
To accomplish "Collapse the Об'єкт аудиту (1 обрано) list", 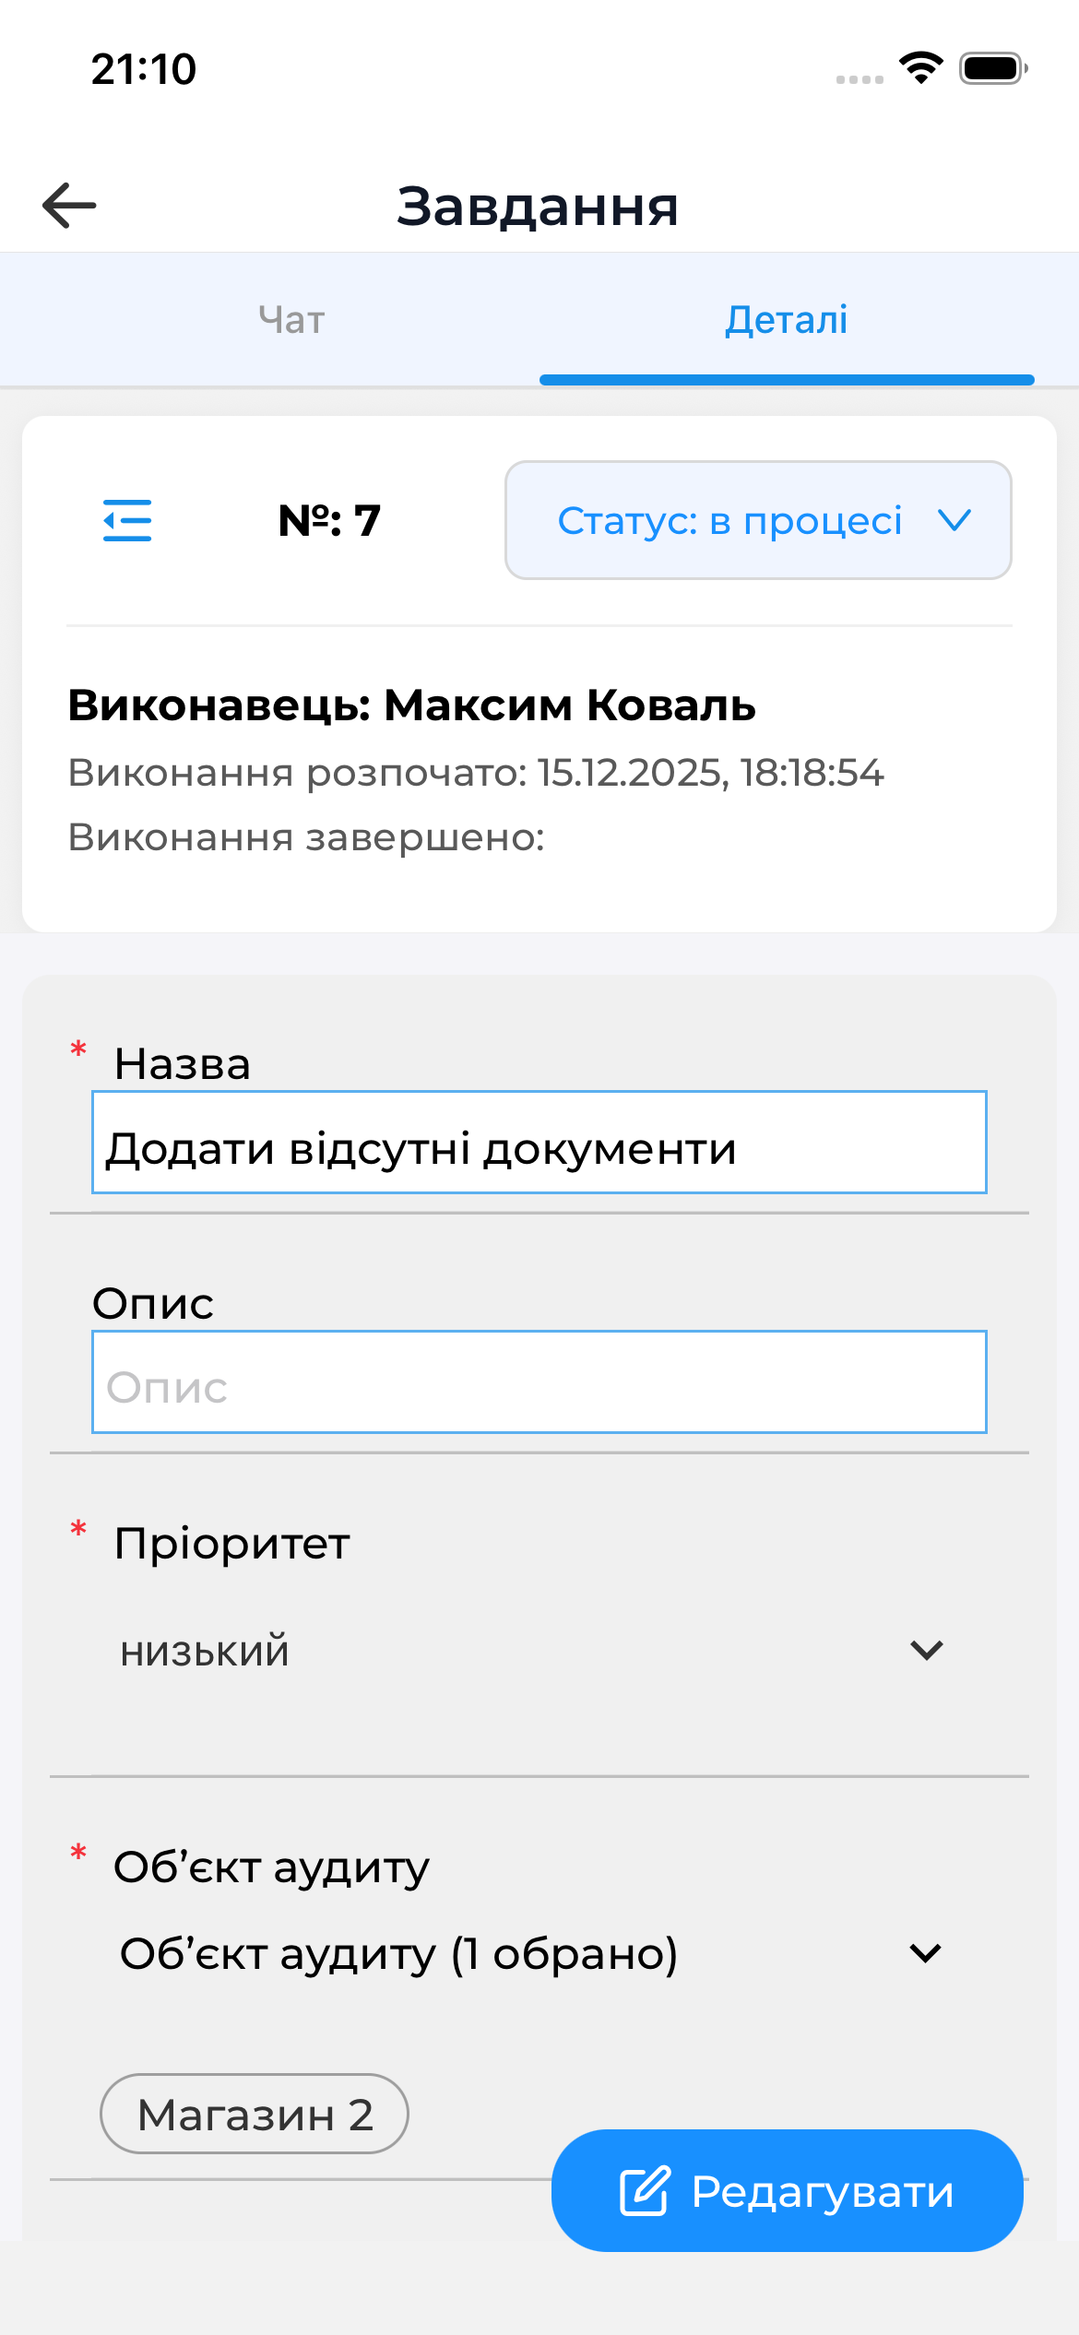I will [x=925, y=1952].
